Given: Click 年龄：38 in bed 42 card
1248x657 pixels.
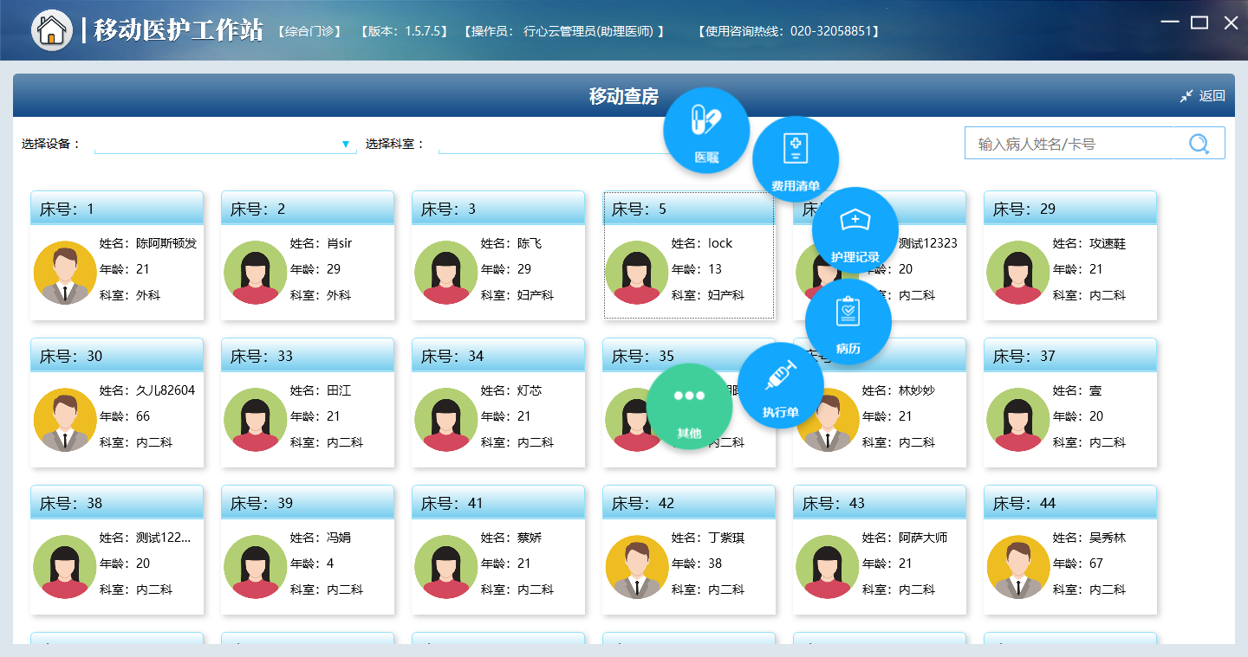Looking at the screenshot, I should (697, 564).
